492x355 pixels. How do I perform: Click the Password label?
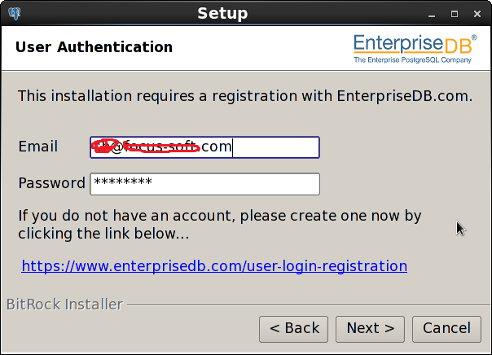(52, 183)
